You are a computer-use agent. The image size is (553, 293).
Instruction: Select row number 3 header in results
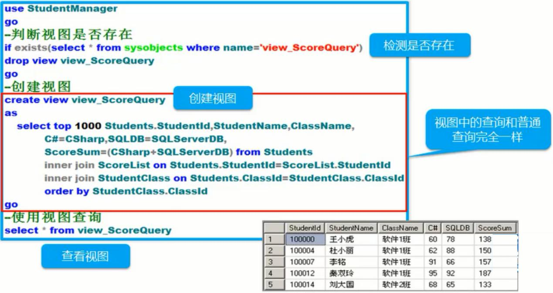tap(274, 262)
